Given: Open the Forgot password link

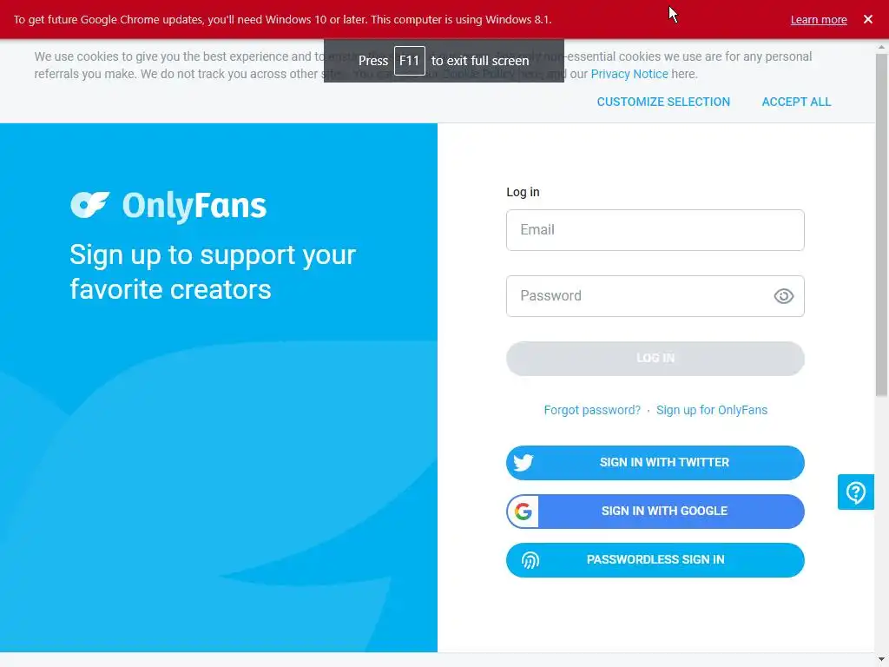Looking at the screenshot, I should click(x=592, y=410).
